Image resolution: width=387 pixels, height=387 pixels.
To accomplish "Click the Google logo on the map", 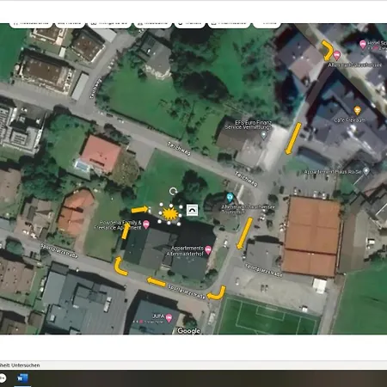I will pos(188,330).
